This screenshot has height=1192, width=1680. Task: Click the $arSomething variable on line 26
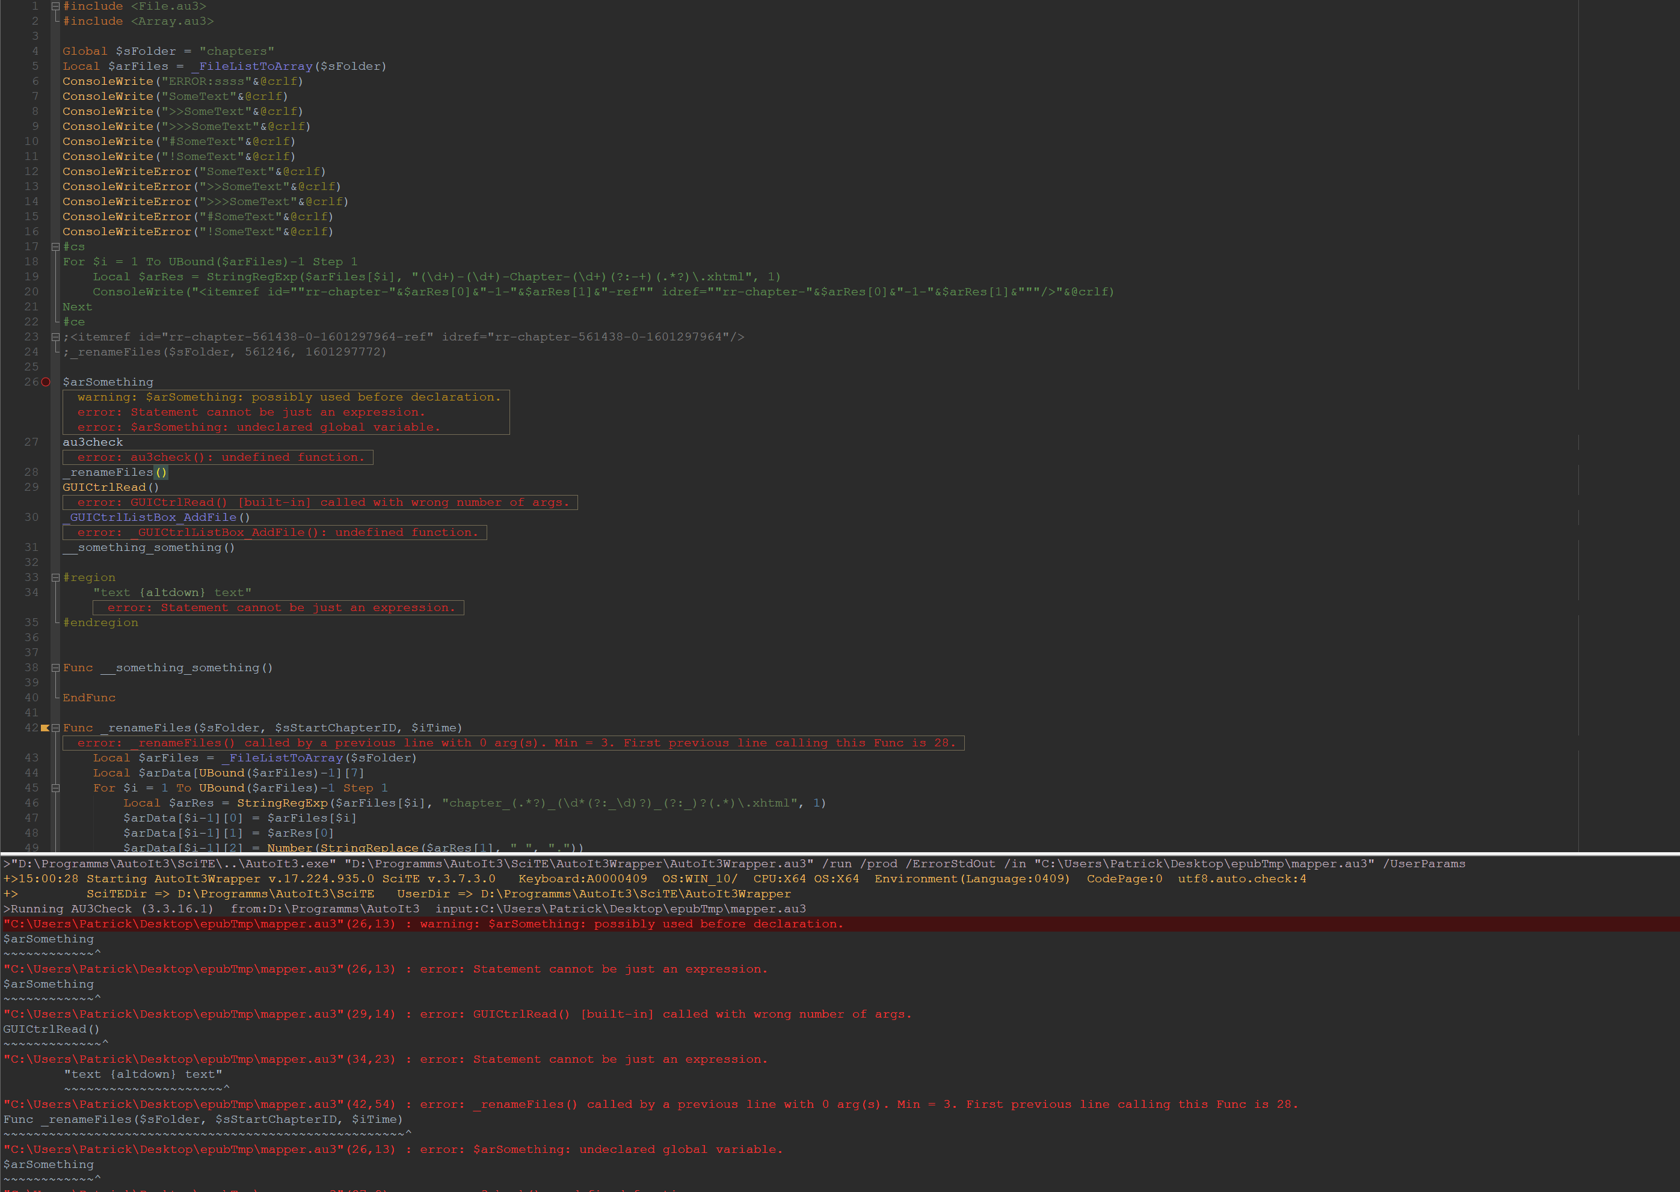(108, 382)
